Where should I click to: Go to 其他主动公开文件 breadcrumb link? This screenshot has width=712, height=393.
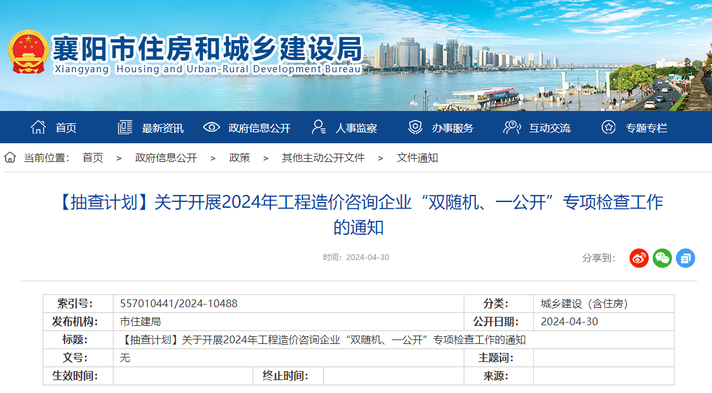(x=323, y=157)
